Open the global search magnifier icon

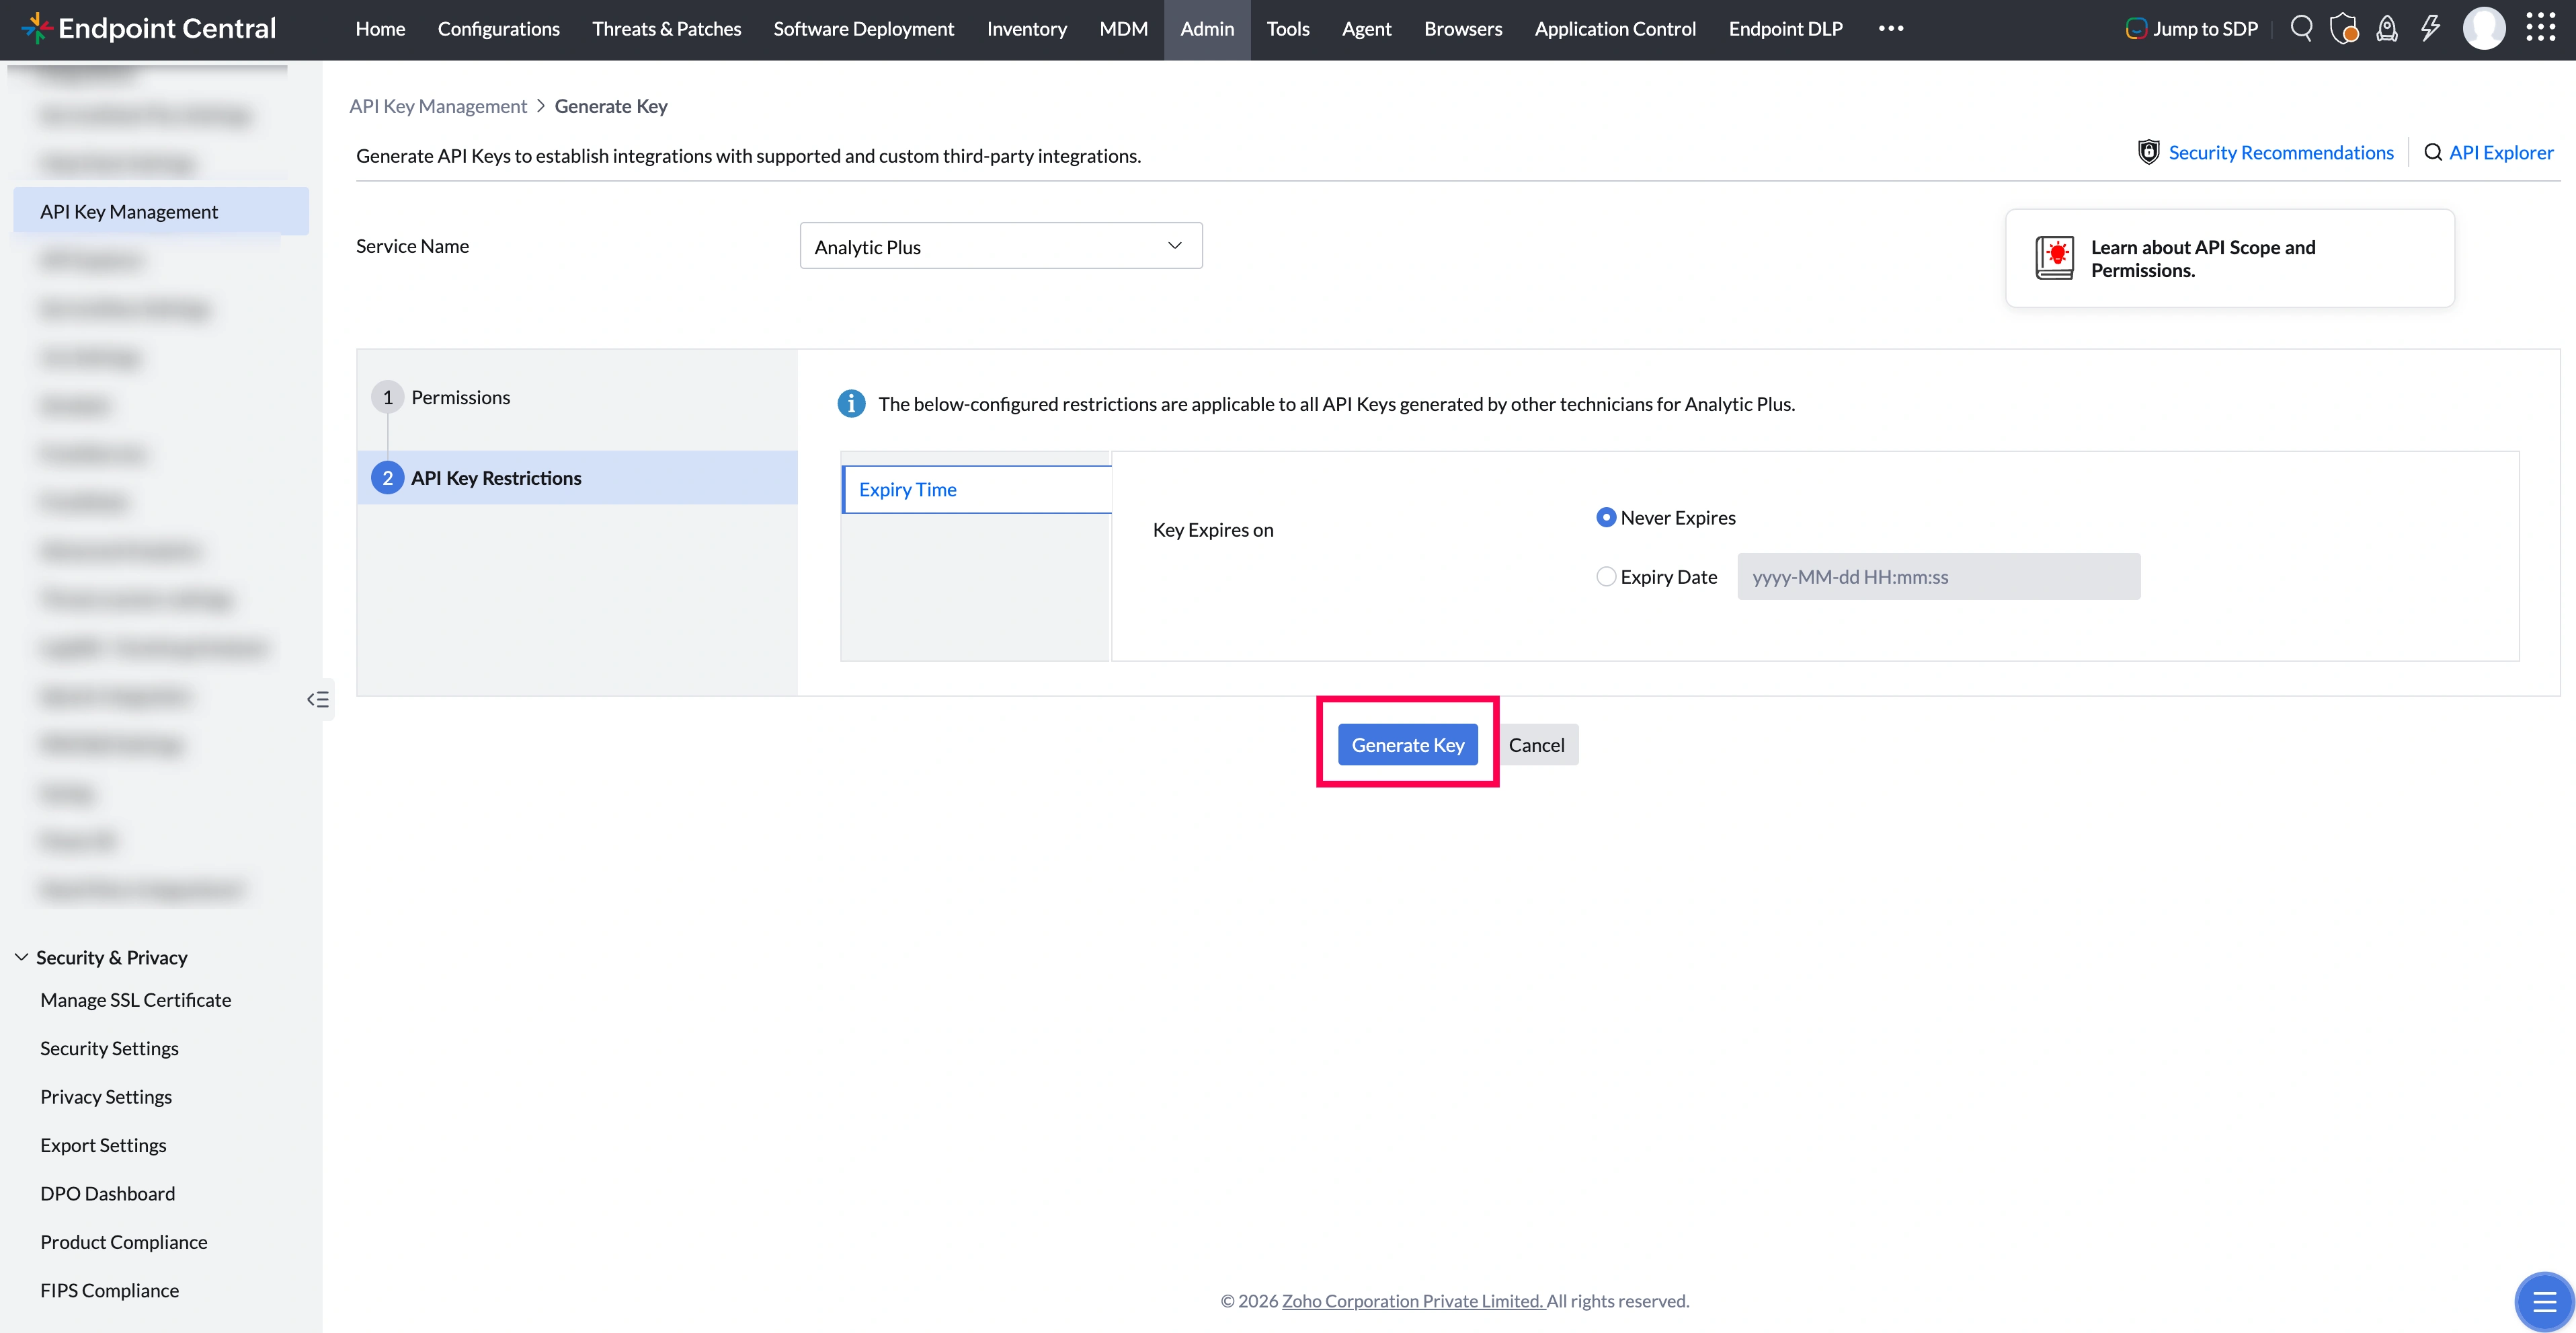[x=2301, y=28]
